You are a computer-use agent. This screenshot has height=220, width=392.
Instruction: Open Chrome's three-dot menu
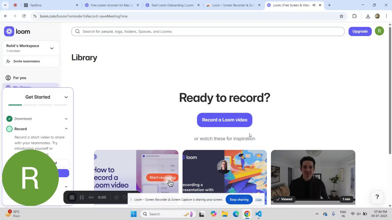(x=386, y=16)
